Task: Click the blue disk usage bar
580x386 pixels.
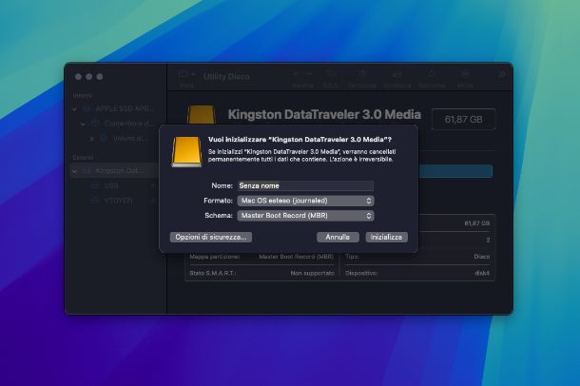Action: coord(455,171)
